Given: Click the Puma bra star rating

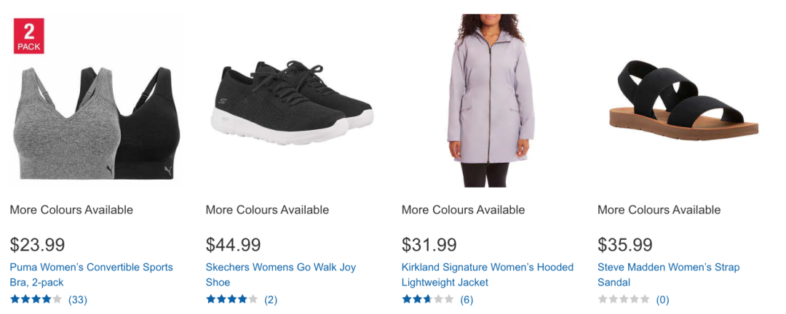Looking at the screenshot, I should [x=36, y=299].
